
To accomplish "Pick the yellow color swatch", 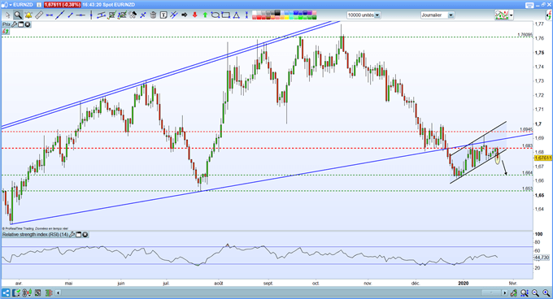I will click(x=287, y=17).
